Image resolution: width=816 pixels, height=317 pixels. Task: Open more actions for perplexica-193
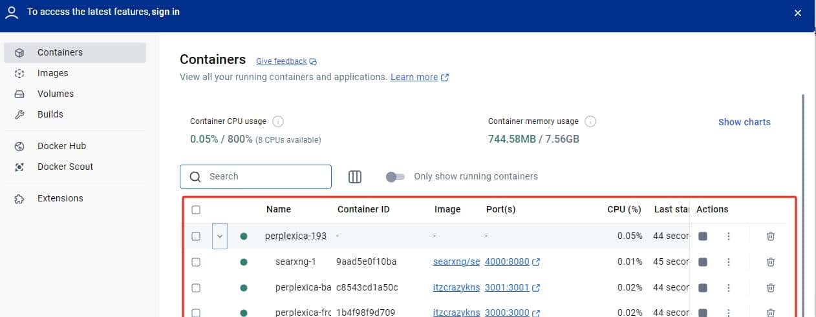pyautogui.click(x=729, y=236)
